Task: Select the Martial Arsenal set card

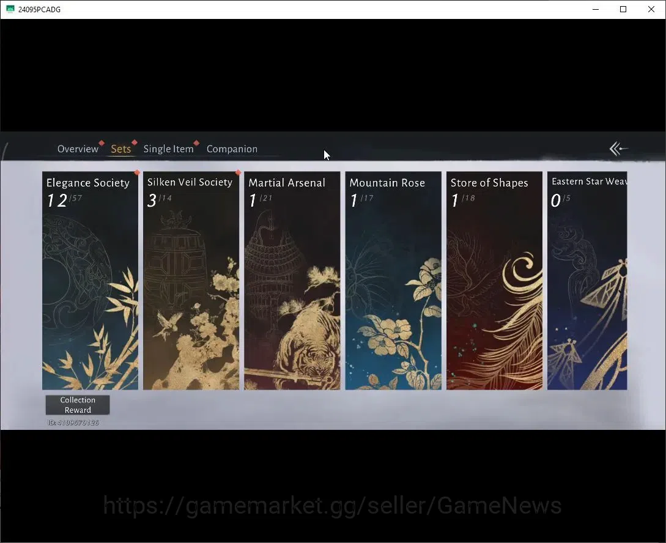Action: (292, 281)
